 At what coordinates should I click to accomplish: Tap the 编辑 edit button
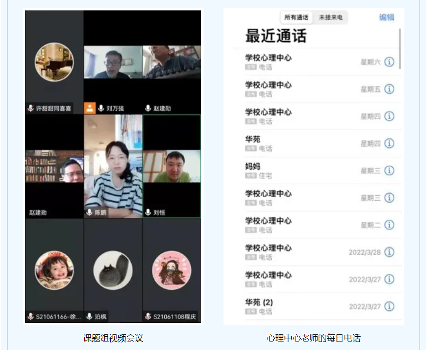pyautogui.click(x=386, y=18)
